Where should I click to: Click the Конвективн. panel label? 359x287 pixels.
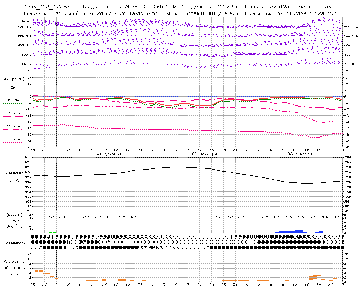(15, 262)
